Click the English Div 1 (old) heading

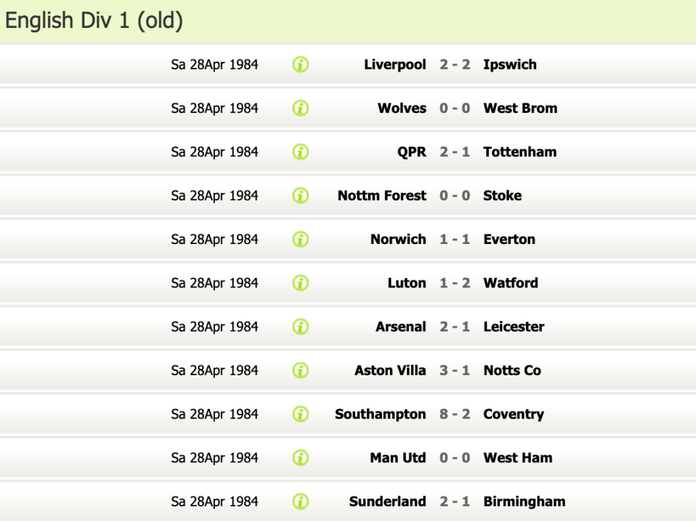click(94, 20)
